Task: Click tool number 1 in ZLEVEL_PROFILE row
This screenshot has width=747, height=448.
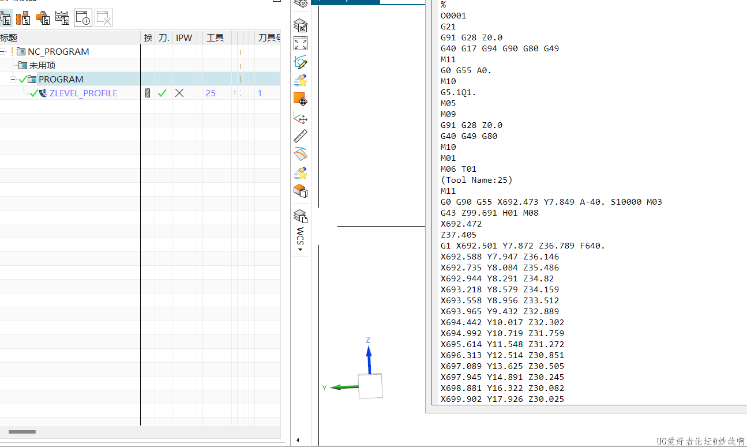Action: point(260,93)
